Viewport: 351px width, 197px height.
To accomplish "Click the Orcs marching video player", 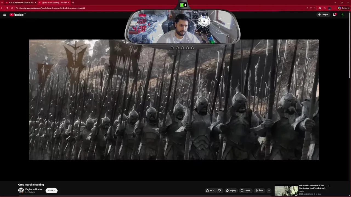I will pyautogui.click(x=174, y=100).
